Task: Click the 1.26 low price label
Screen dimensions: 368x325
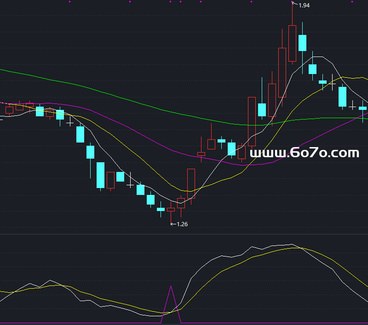Action: pyautogui.click(x=182, y=224)
